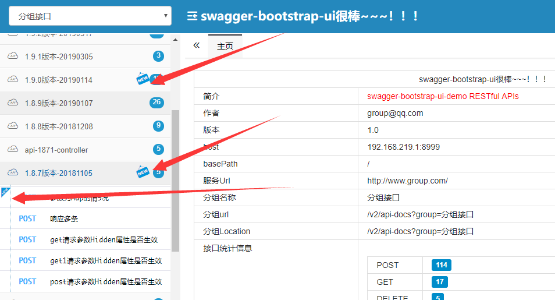Click the http://www.group.com/ service URL
This screenshot has width=555, height=300.
pos(407,181)
